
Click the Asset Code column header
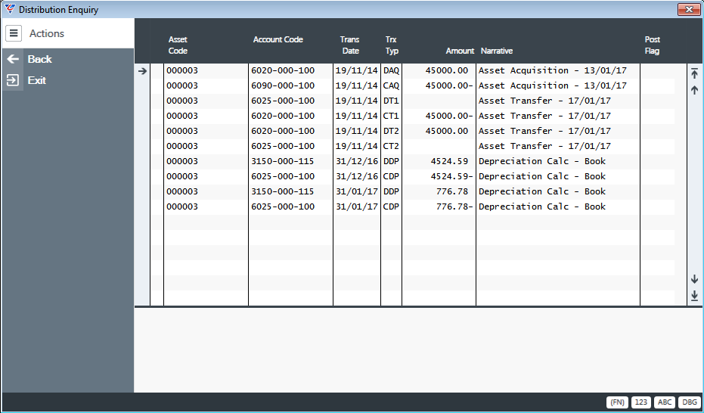pos(178,45)
